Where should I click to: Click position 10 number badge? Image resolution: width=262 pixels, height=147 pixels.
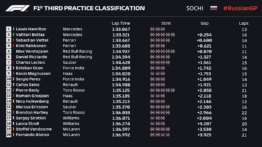tap(9, 79)
